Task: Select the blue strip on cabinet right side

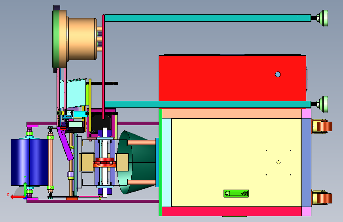Action: (x=306, y=162)
